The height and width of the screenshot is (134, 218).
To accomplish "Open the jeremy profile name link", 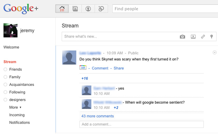I will coord(27,31).
